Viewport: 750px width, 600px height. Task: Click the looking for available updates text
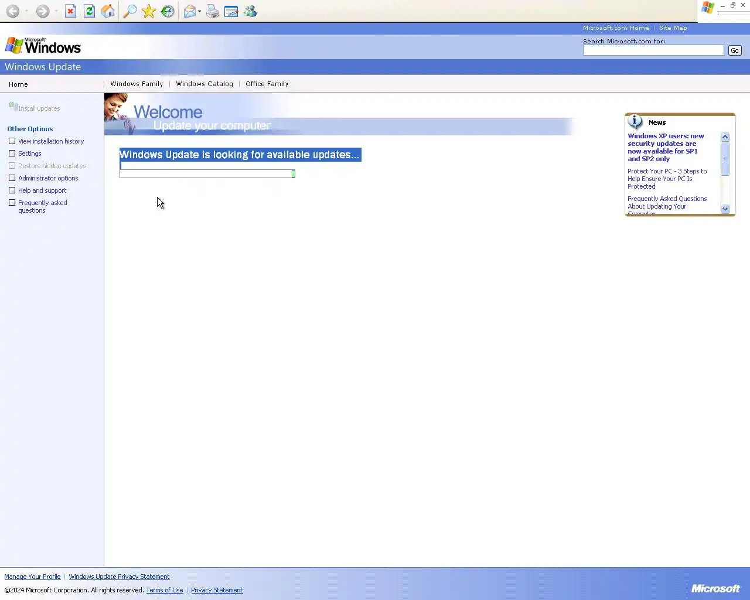(240, 155)
